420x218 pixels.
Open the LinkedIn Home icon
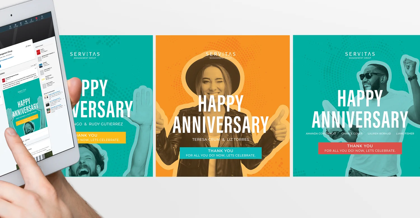[x=10, y=27]
